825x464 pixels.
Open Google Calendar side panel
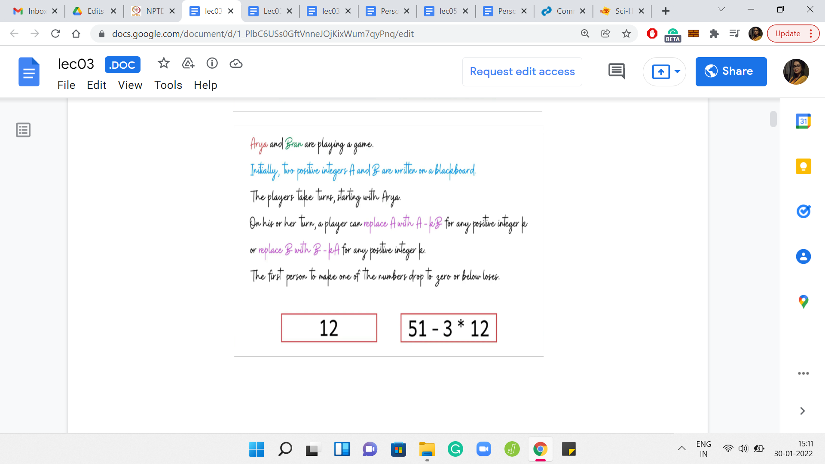tap(803, 122)
